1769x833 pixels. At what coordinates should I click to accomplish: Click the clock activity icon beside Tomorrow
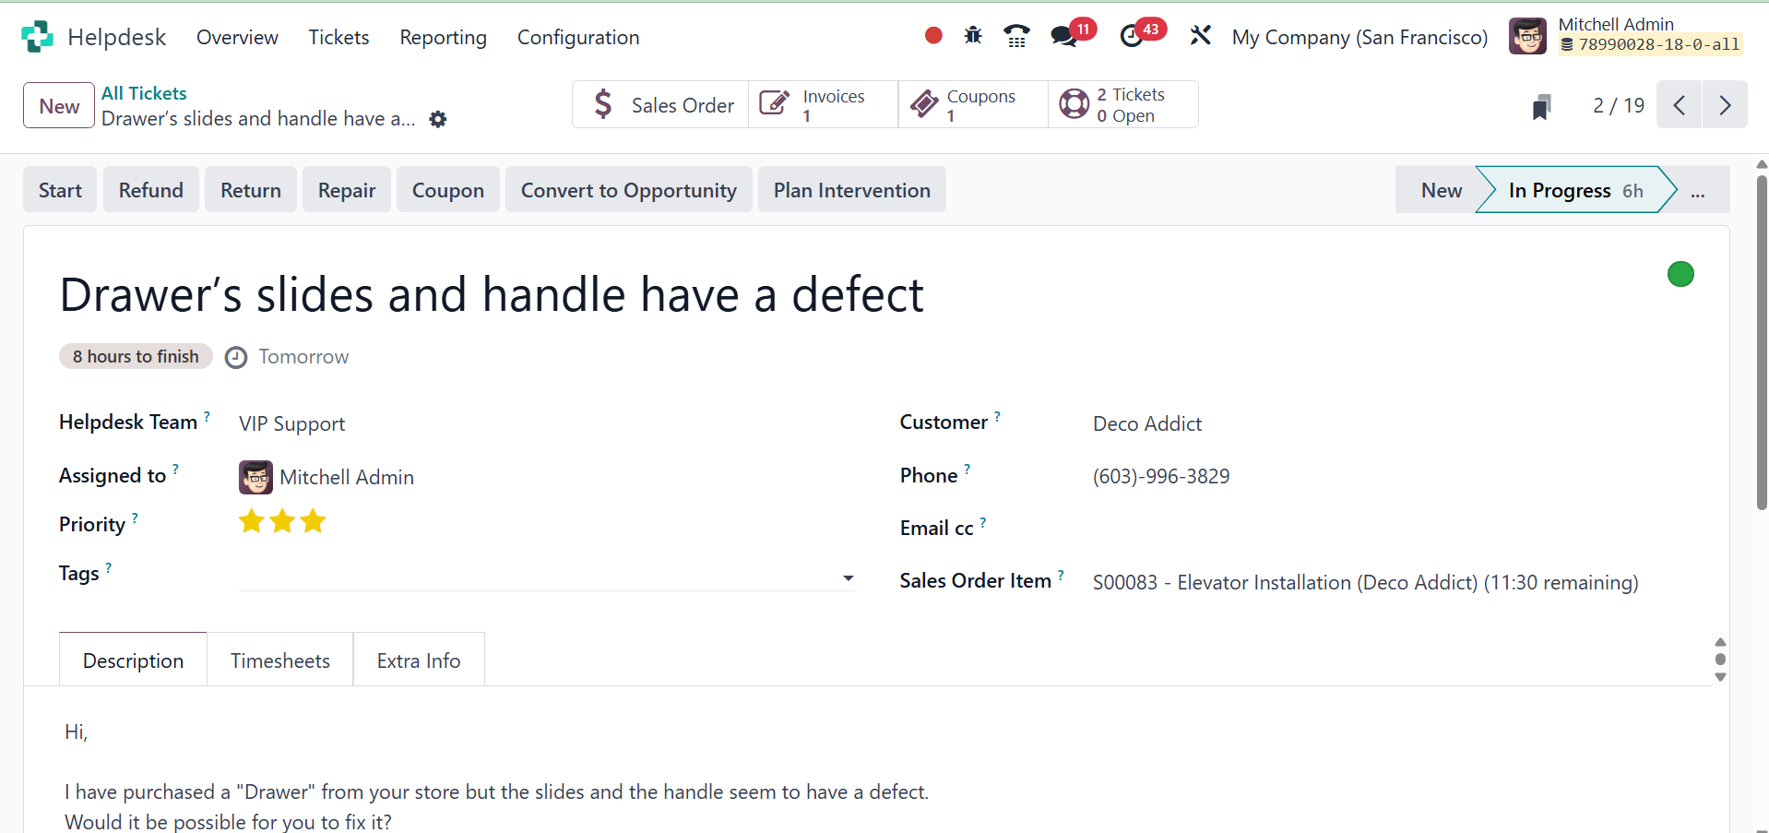tap(236, 357)
